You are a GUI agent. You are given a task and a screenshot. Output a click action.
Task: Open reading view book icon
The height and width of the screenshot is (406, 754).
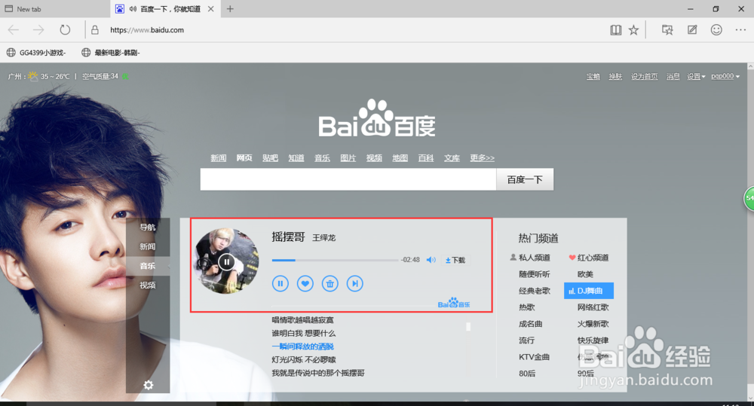(x=616, y=30)
